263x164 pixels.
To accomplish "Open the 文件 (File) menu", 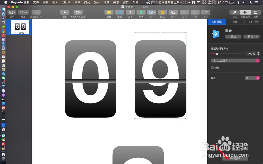I will point(36,2).
